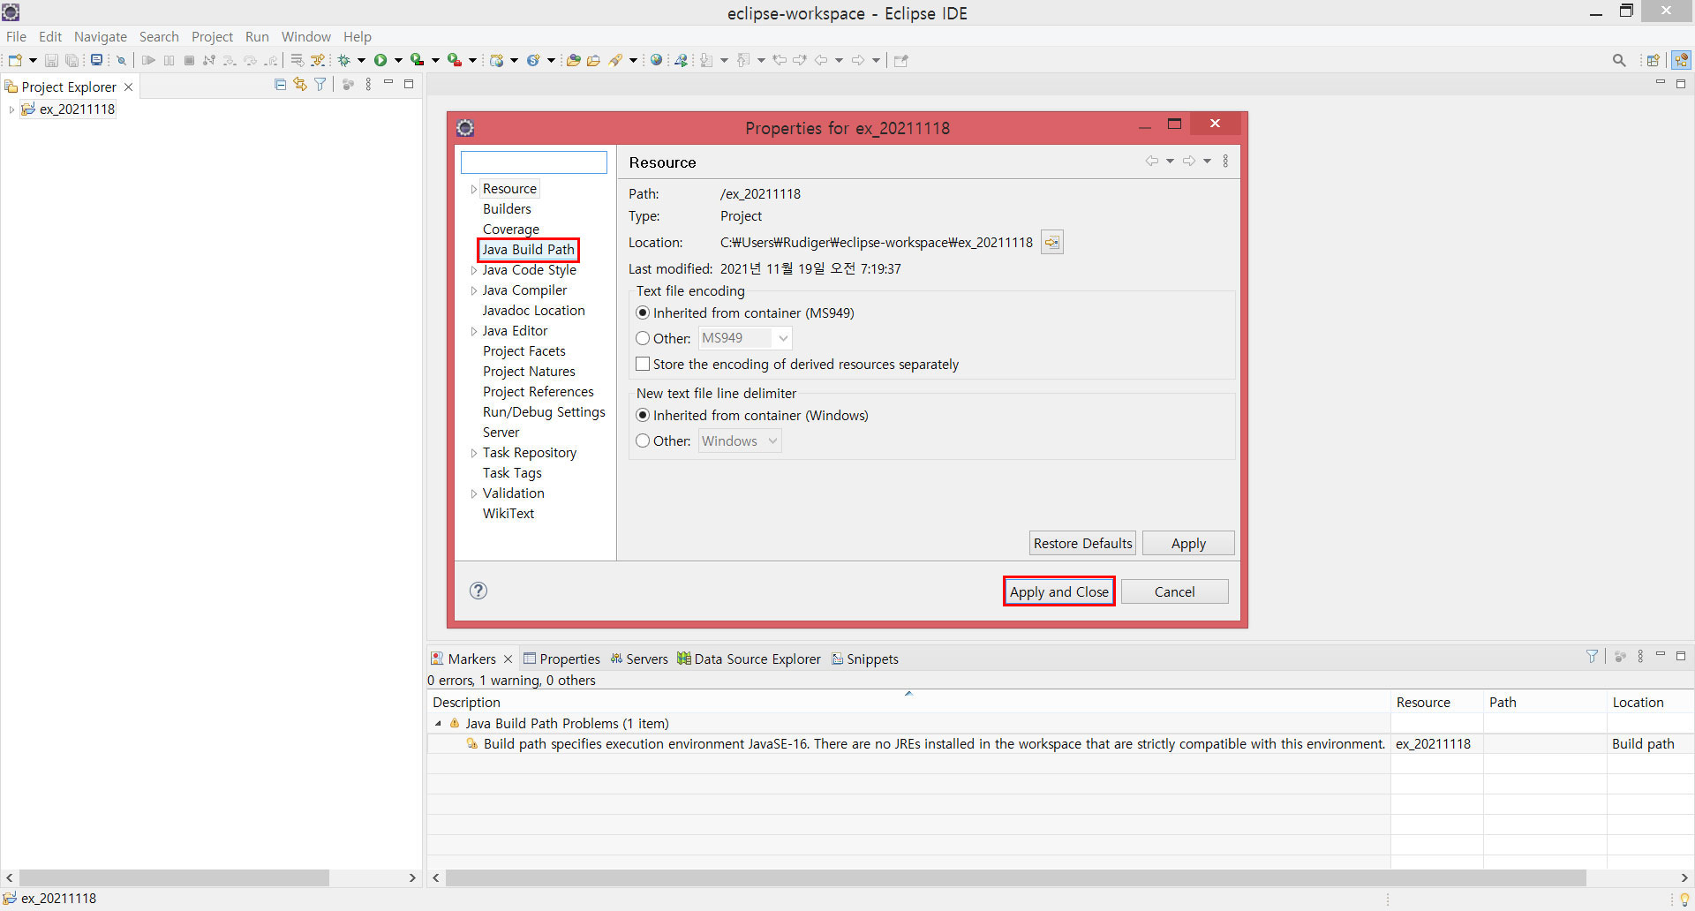1695x911 pixels.
Task: Expand the ex_20211118 project in Project Explorer
Action: click(x=11, y=109)
